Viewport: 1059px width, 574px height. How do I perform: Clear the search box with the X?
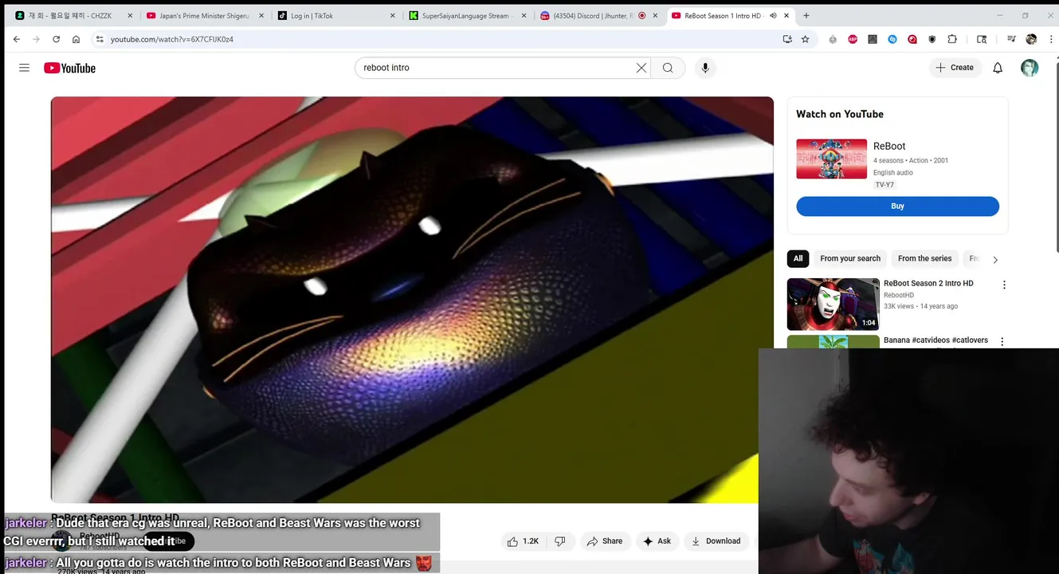[641, 68]
